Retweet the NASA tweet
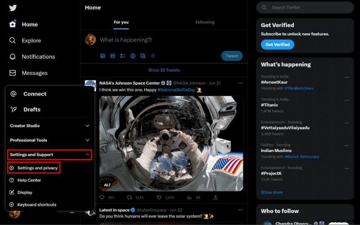The height and width of the screenshot is (225, 360). pyautogui.click(x=130, y=197)
